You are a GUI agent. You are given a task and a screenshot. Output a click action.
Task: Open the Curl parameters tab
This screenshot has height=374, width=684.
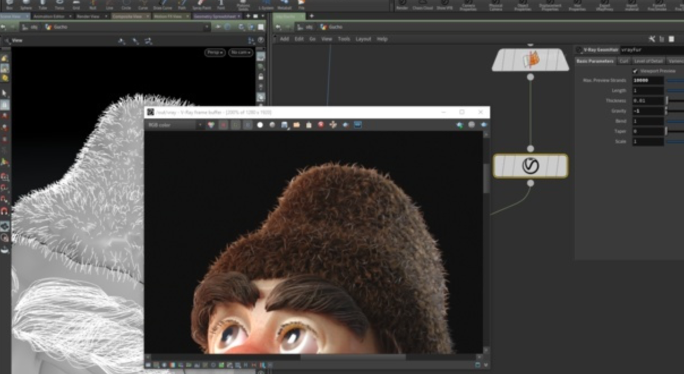click(623, 61)
